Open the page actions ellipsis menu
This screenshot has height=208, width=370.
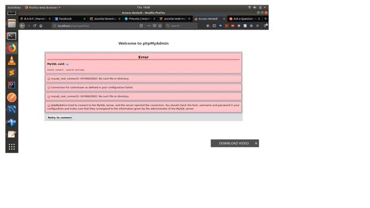coord(149,25)
